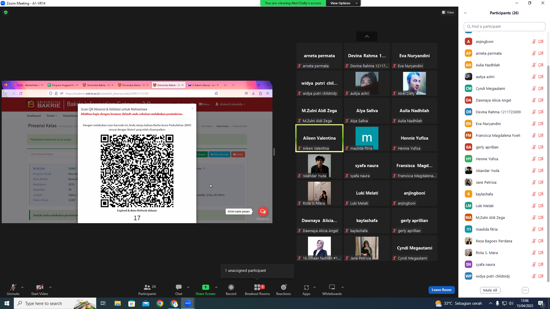Open File Explorer from the taskbar
This screenshot has height=309, width=550.
(x=118, y=303)
